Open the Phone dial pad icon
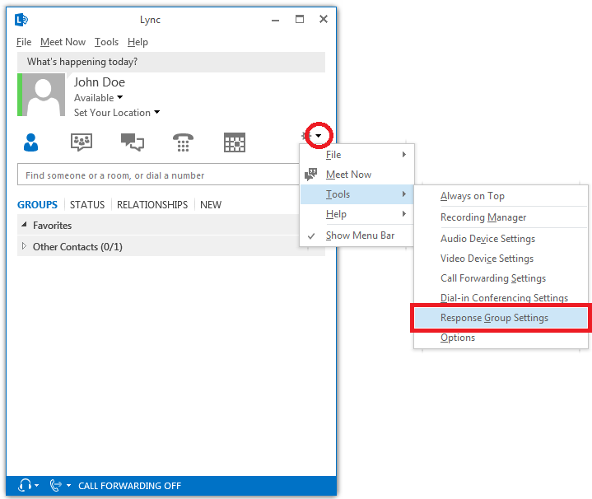This screenshot has height=499, width=592. tap(183, 142)
